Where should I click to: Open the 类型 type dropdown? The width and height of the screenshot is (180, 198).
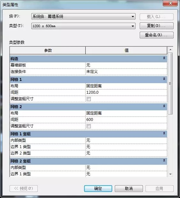click(83, 26)
